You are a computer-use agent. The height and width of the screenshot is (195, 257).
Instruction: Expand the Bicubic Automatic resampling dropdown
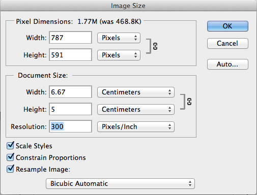click(120, 183)
